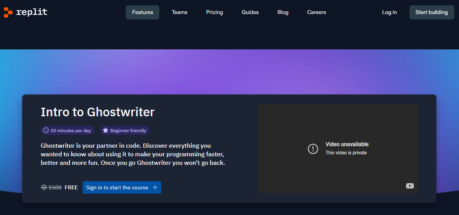Click the Cycles coin icon beside 1500
The width and height of the screenshot is (459, 215).
pyautogui.click(x=44, y=187)
